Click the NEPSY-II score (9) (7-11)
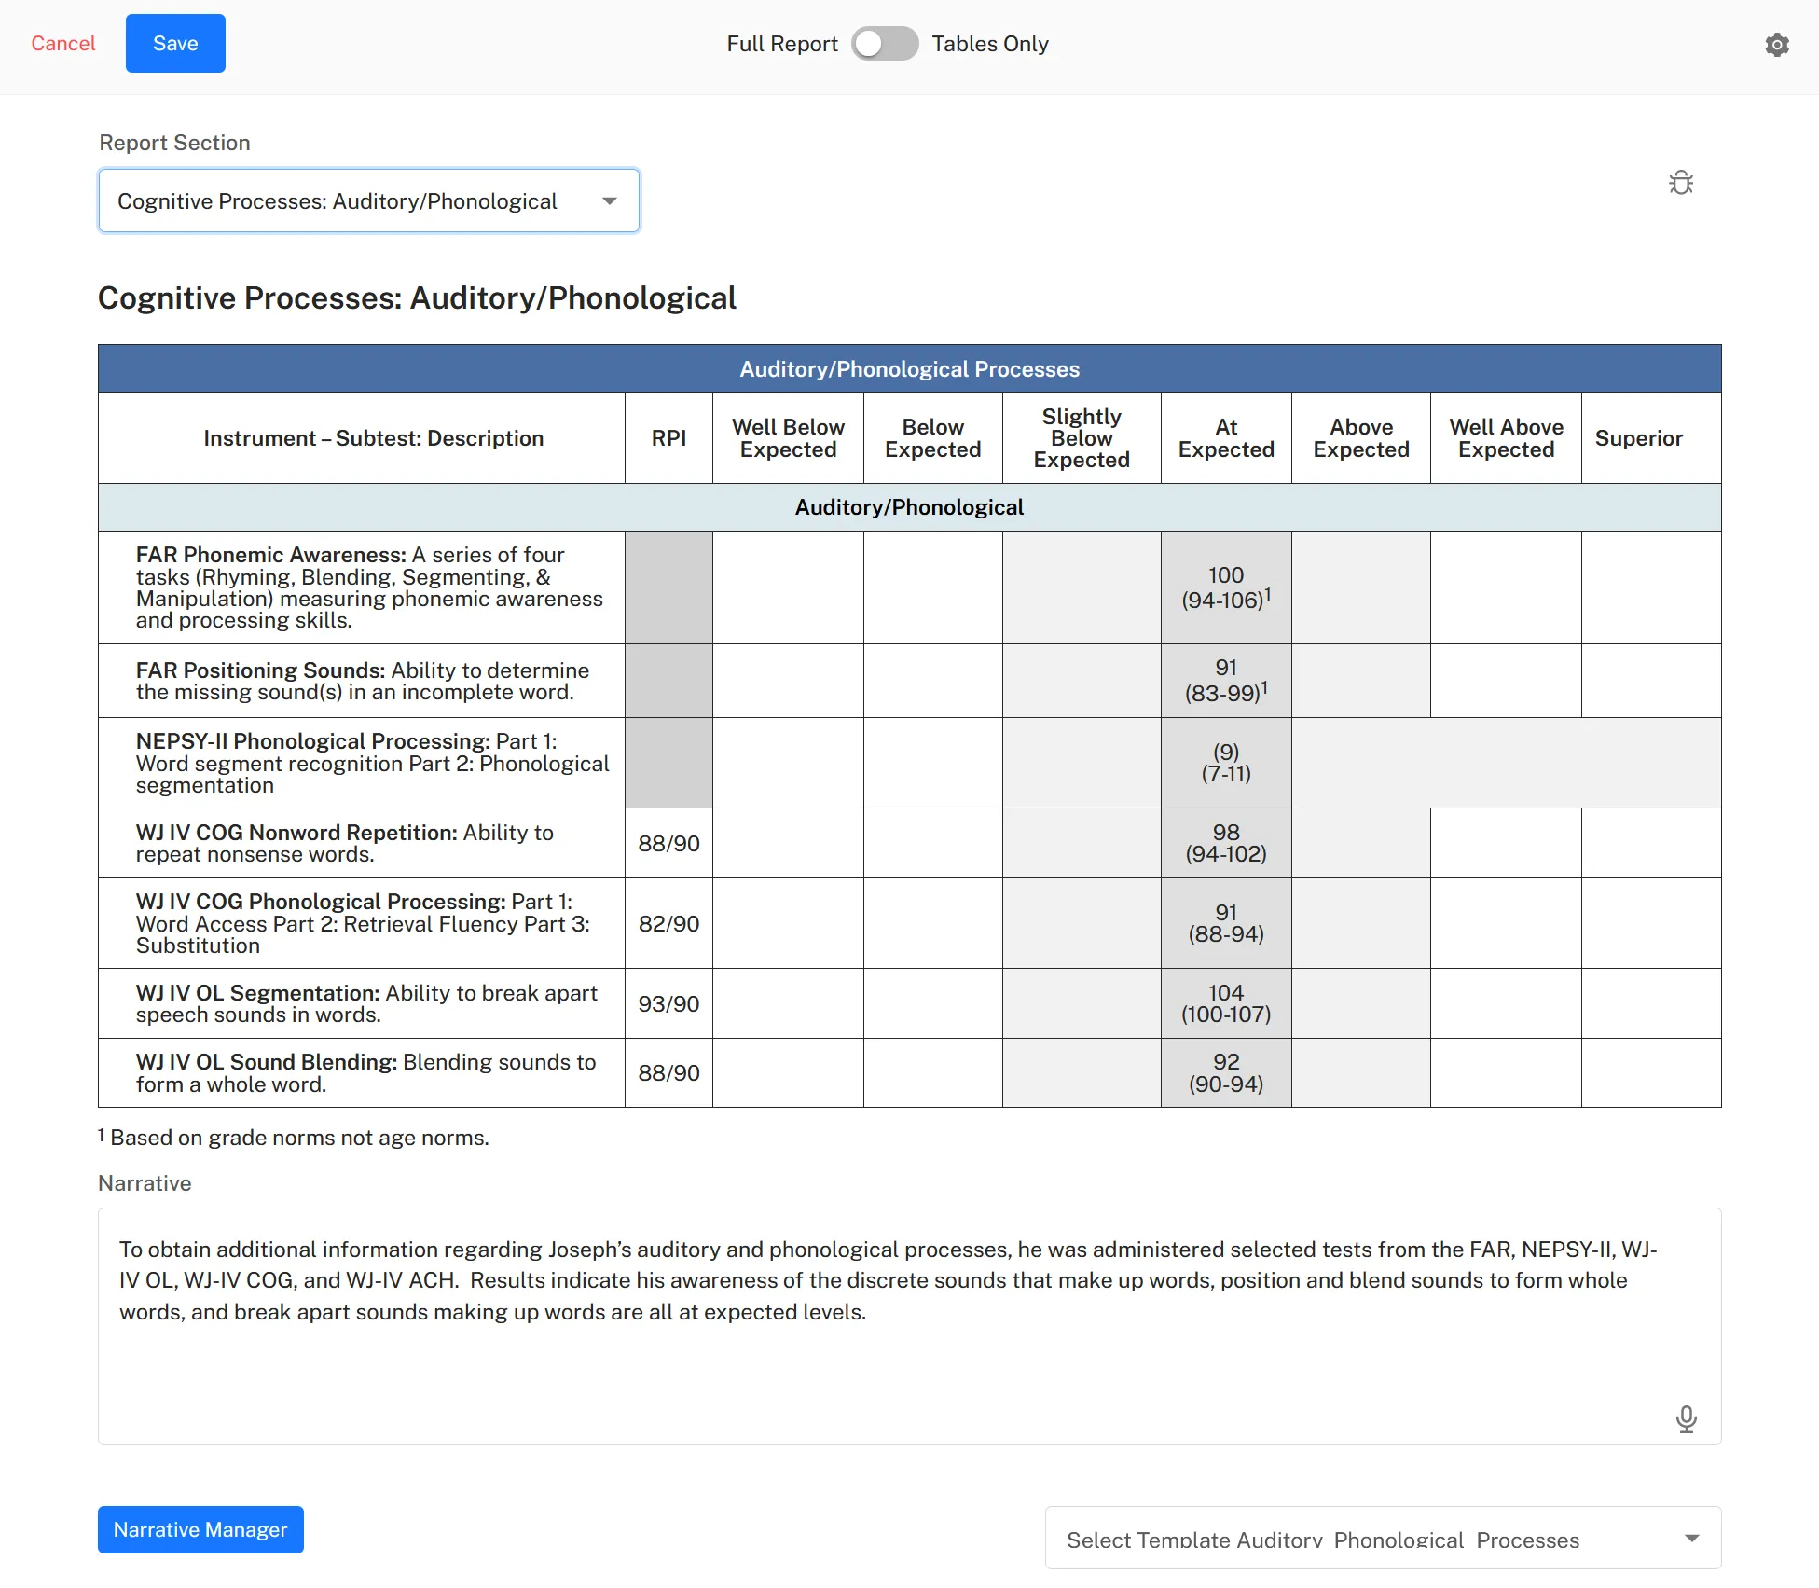Image resolution: width=1819 pixels, height=1588 pixels. [x=1226, y=763]
